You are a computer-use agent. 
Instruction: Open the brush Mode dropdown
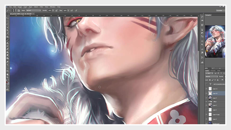click(x=33, y=10)
